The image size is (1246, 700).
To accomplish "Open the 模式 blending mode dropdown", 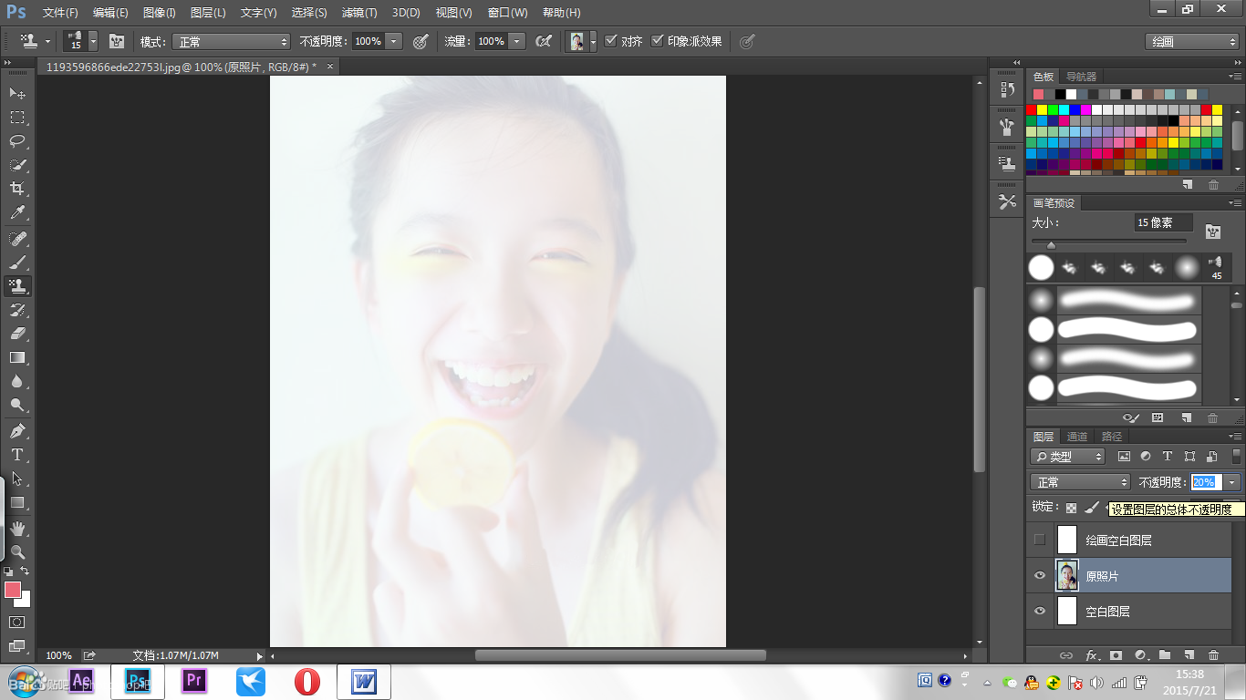I will point(233,42).
